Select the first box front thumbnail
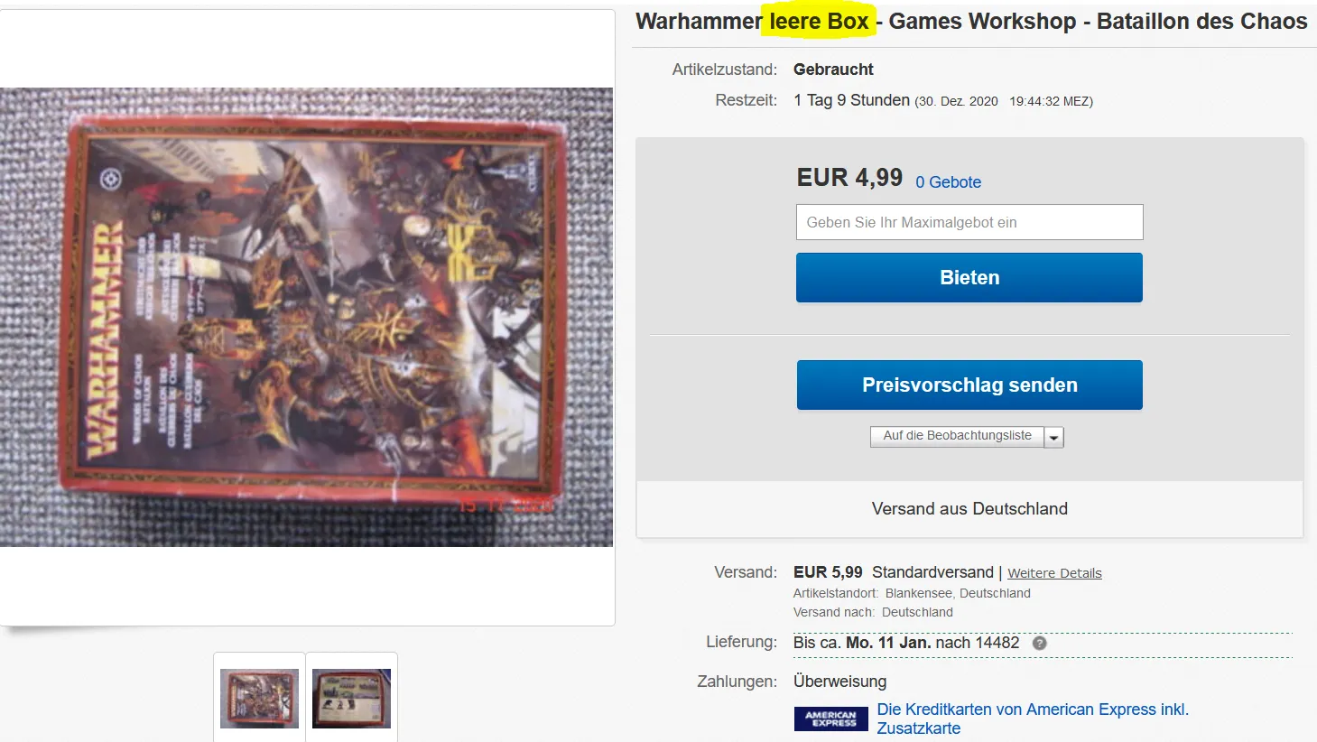The height and width of the screenshot is (742, 1317). click(x=259, y=698)
